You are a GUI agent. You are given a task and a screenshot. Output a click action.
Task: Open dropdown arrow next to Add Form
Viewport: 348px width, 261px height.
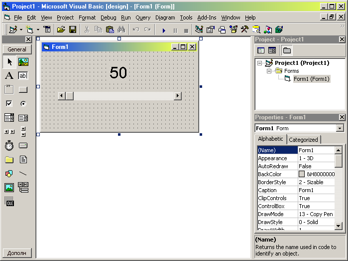(x=38, y=29)
